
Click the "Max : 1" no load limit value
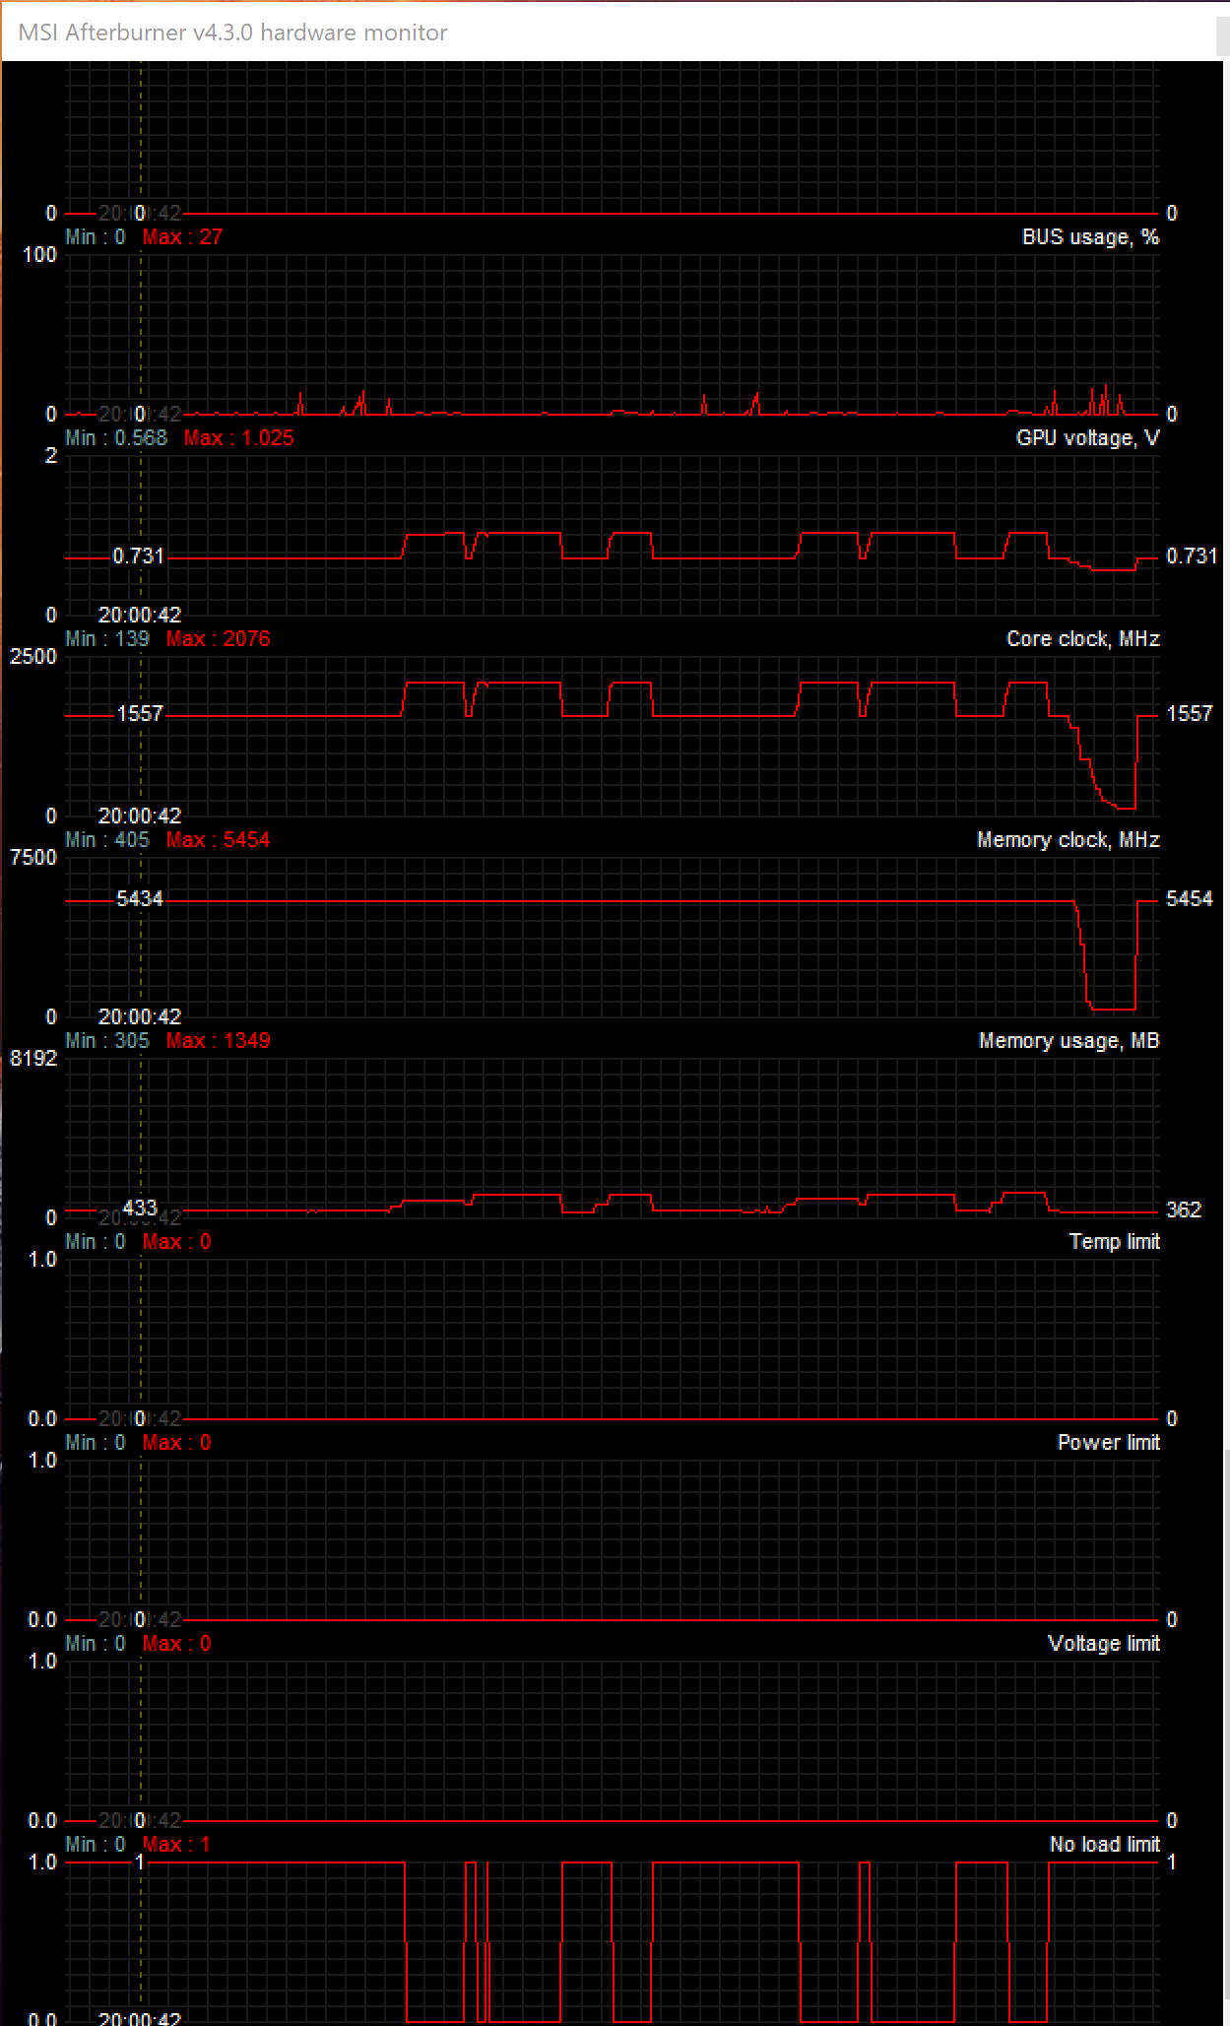[x=176, y=1845]
